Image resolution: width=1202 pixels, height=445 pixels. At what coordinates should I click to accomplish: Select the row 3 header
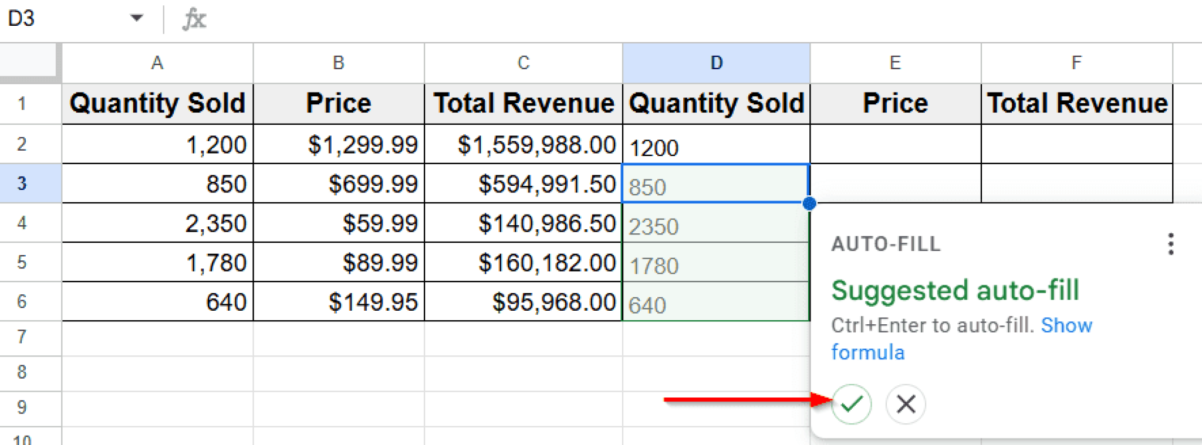pos(22,184)
